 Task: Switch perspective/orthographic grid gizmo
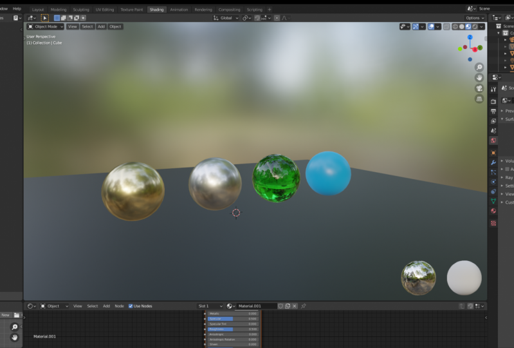coord(479,99)
